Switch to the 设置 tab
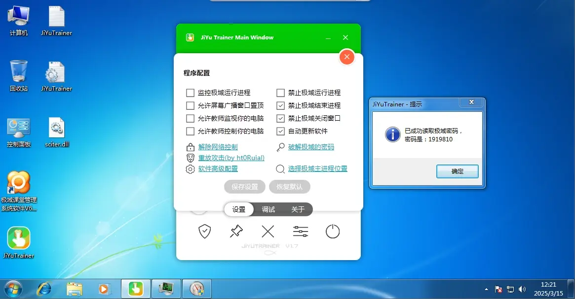 click(x=239, y=209)
